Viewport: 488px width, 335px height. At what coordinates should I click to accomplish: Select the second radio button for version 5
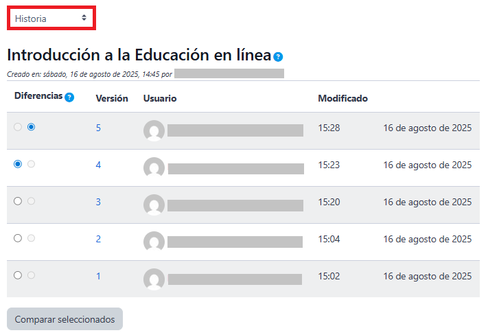pos(31,127)
